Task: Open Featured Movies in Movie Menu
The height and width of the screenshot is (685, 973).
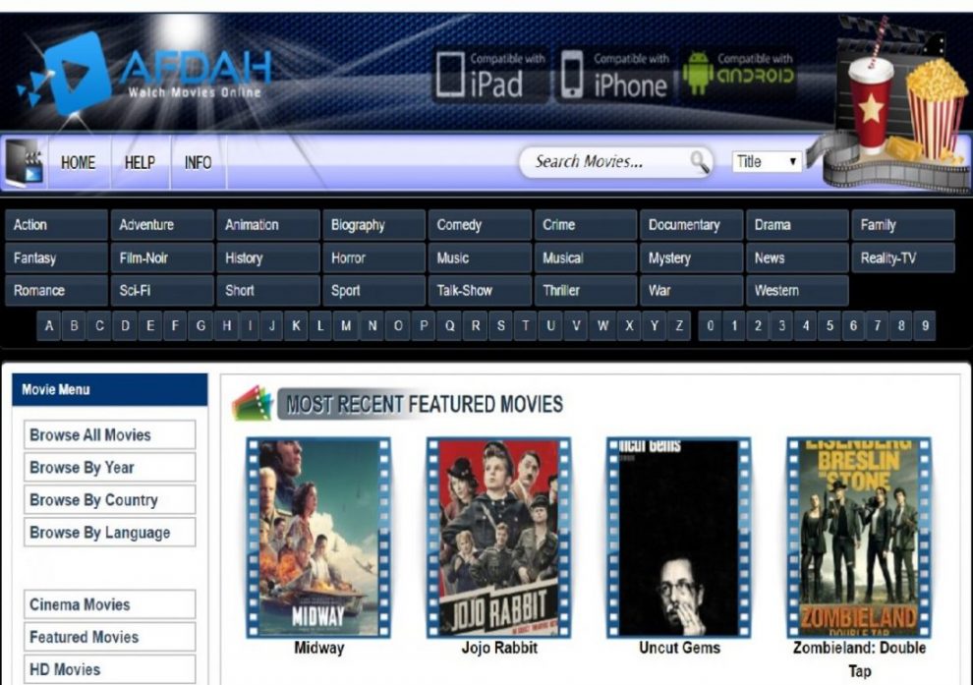Action: 110,637
